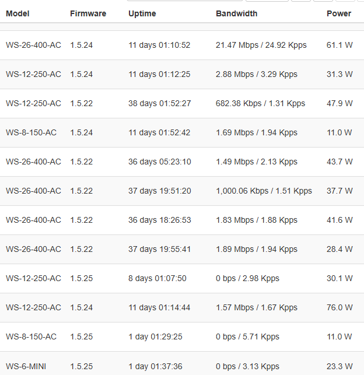Click the Firmware column header
Viewport: 364px width, 375px height.
click(x=88, y=13)
